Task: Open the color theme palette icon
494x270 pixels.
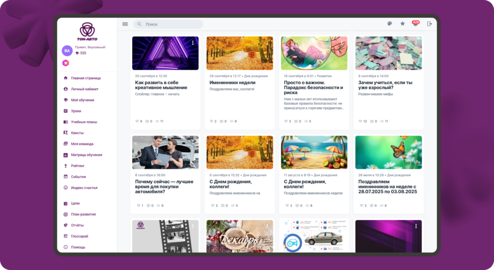Action: (x=390, y=24)
